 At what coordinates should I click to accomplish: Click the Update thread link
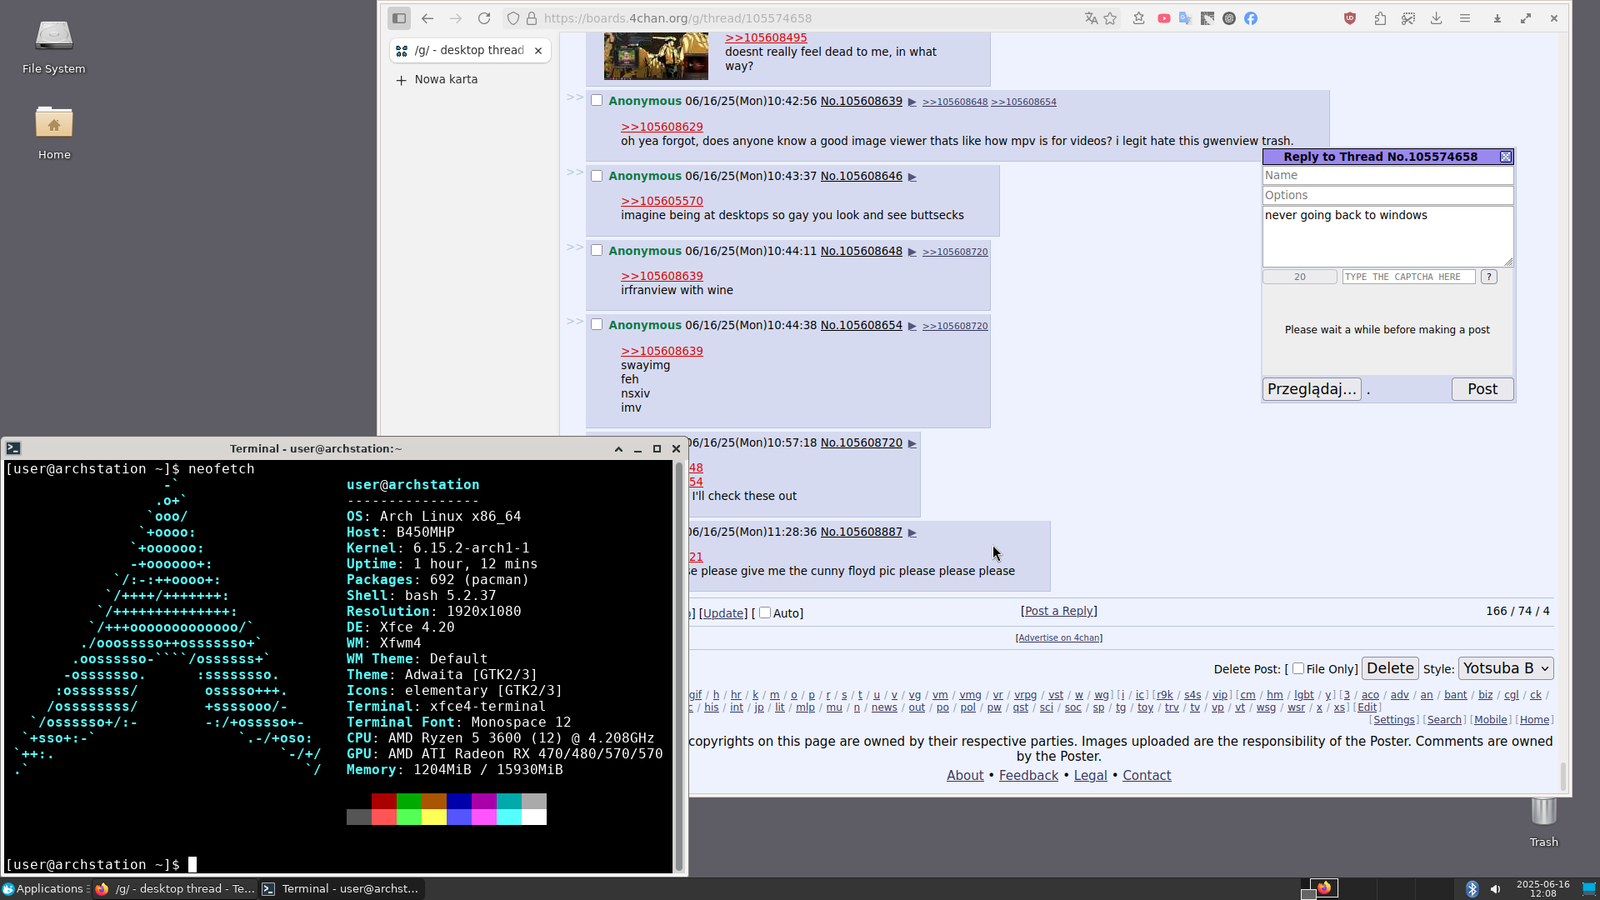click(723, 613)
